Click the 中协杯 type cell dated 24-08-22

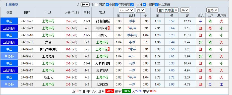coord(9,84)
